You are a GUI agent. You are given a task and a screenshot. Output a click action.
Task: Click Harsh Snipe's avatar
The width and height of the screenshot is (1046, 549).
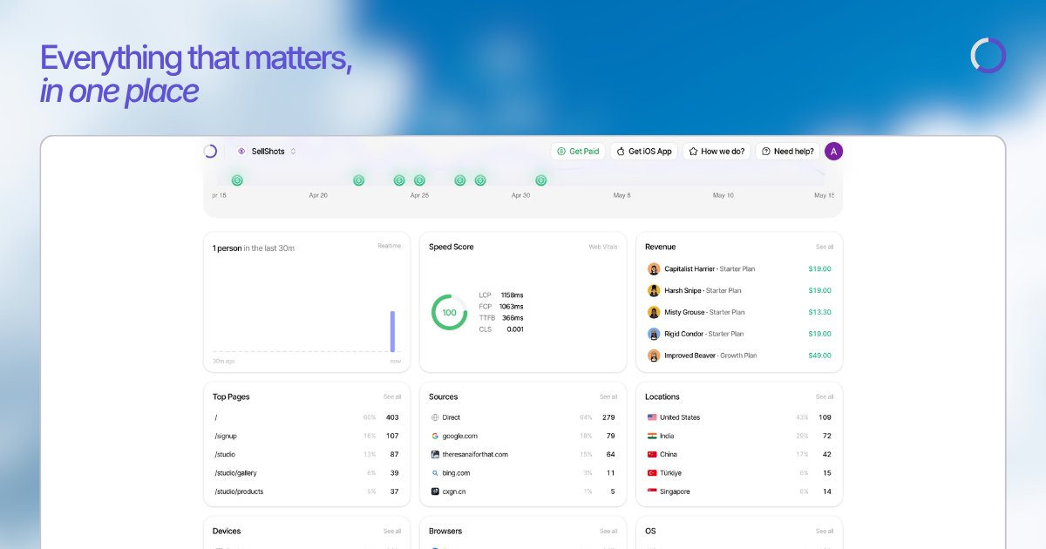[x=654, y=290]
